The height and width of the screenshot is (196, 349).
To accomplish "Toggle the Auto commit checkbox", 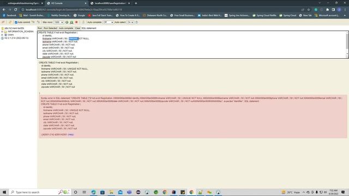I will pos(16,22).
